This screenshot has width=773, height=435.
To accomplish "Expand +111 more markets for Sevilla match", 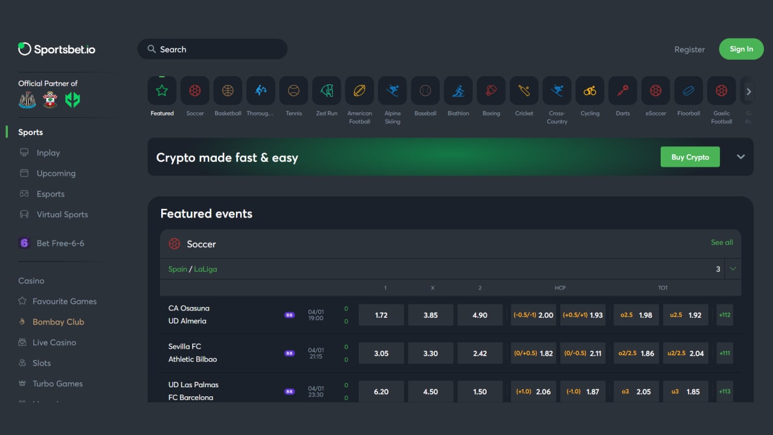I will click(725, 353).
